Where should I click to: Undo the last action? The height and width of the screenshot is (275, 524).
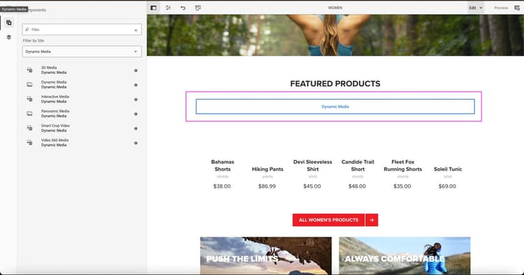[183, 8]
